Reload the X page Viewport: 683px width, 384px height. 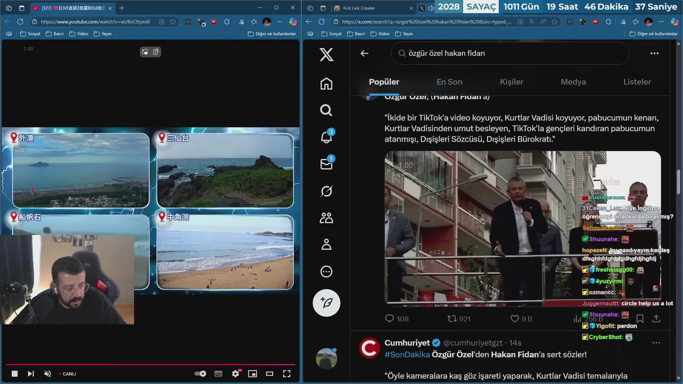point(321,22)
